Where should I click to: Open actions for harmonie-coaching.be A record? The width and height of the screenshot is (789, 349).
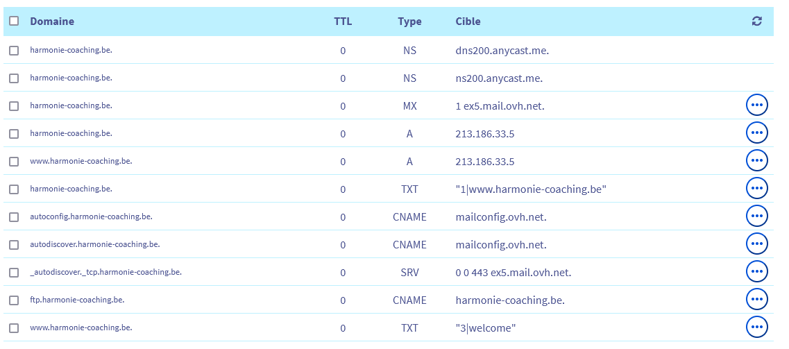756,133
